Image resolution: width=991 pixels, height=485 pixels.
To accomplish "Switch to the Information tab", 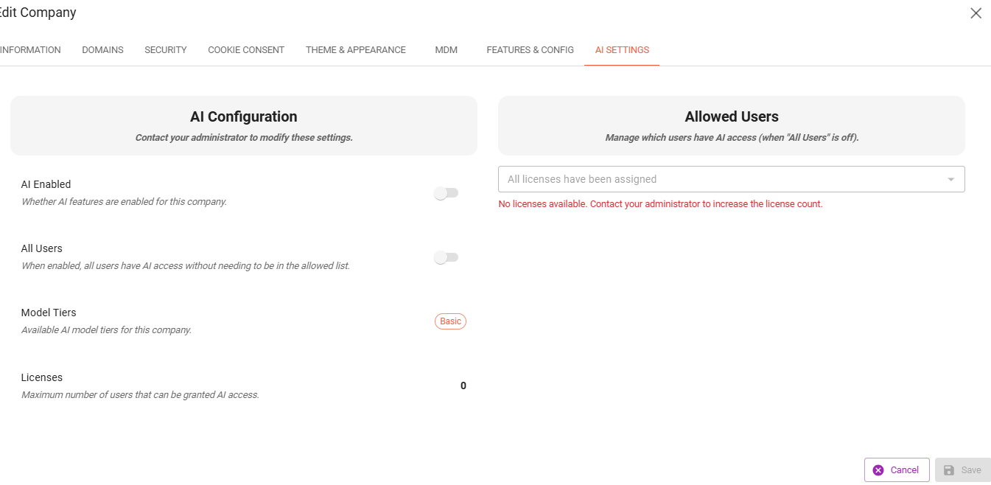I will [30, 50].
